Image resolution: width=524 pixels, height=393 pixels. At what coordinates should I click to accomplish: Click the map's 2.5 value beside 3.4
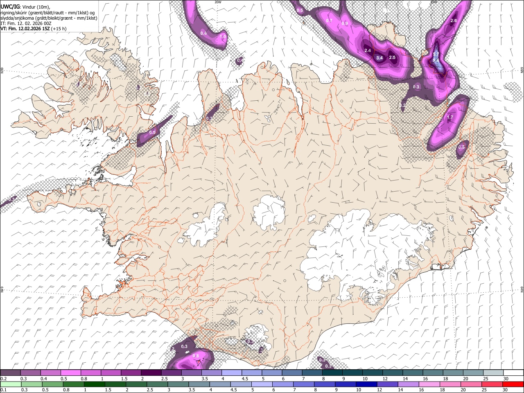tap(392, 57)
